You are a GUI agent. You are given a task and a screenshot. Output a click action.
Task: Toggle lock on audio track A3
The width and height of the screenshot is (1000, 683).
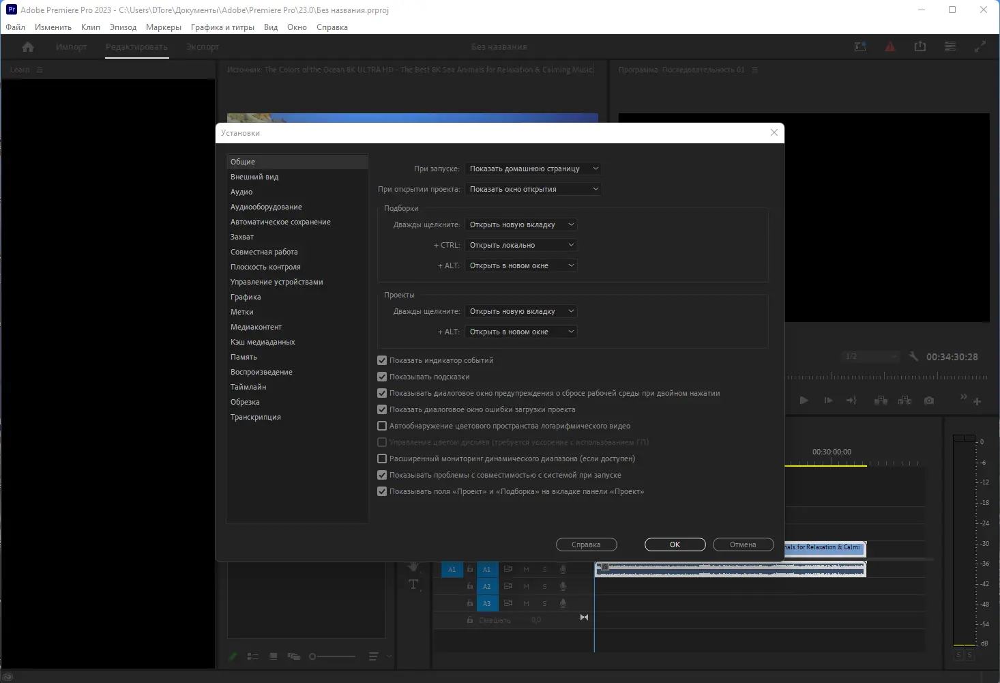pyautogui.click(x=470, y=603)
